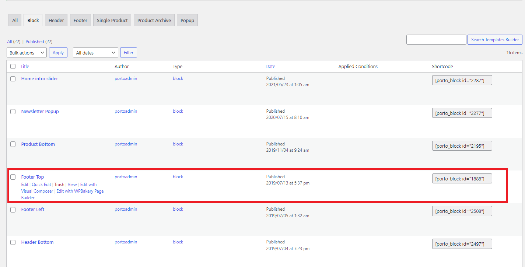525x267 pixels.
Task: Click the 2021/05/23 at 1:05 am date
Action: (288, 85)
